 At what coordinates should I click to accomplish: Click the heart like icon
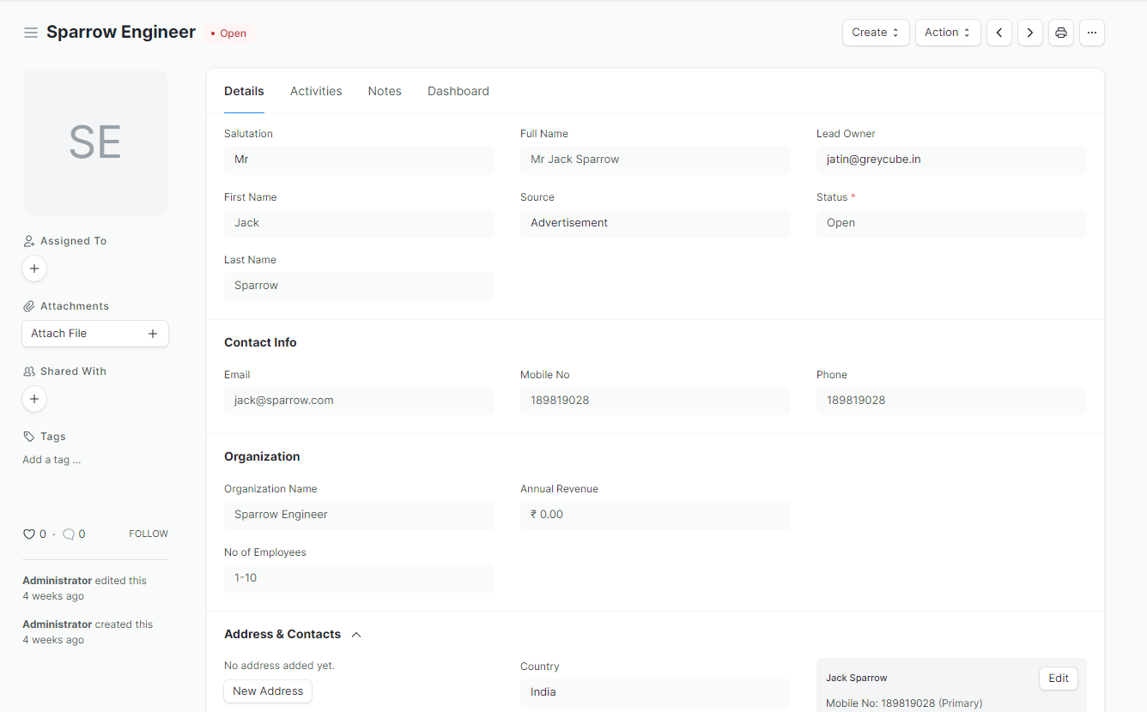coord(29,534)
